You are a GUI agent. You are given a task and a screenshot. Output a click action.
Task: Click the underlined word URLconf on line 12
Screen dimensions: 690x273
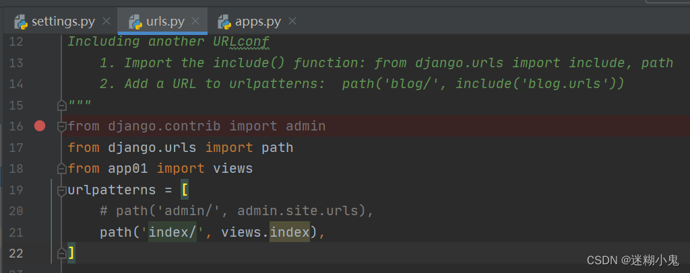241,42
